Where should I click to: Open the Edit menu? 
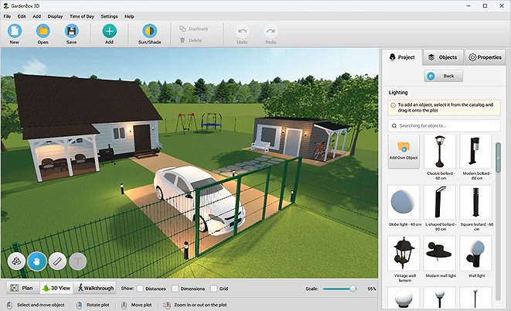22,16
